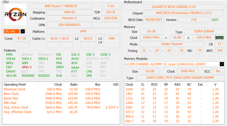
Task: Click the SSE4.2 feature flag
Action: (x=43, y=59)
